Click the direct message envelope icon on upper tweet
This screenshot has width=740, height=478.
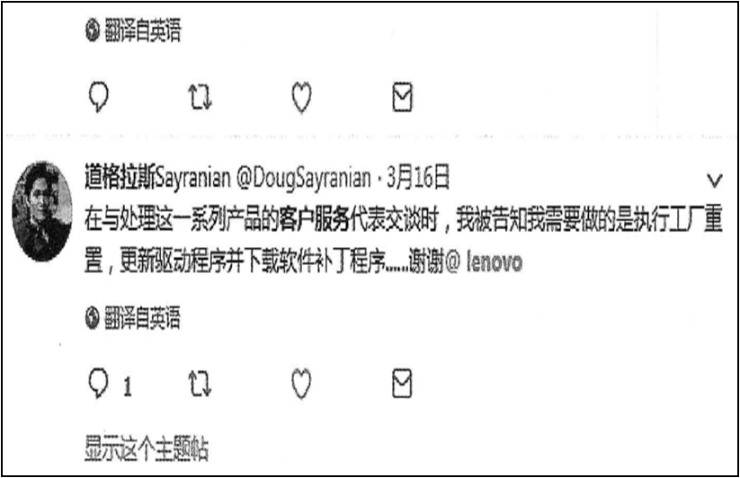pyautogui.click(x=403, y=97)
